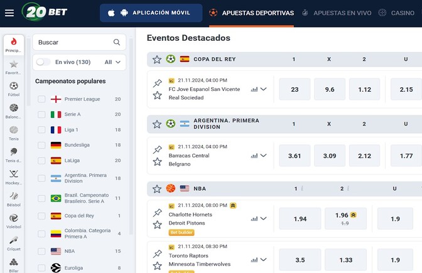
Task: Star the FC Jove Espanol match
Action: (x=158, y=95)
